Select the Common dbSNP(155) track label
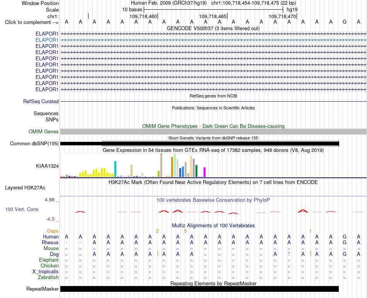The image size is (367, 298). coord(34,143)
